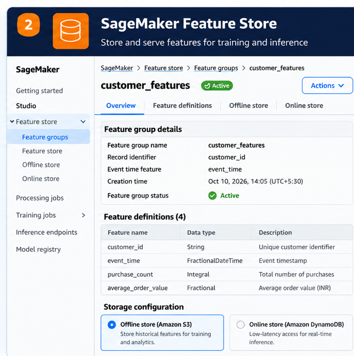354x356 pixels.
Task: Click the String data type cell
Action: point(196,247)
